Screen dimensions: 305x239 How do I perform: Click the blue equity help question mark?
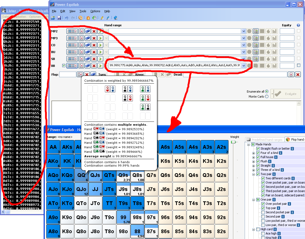coord(298,25)
